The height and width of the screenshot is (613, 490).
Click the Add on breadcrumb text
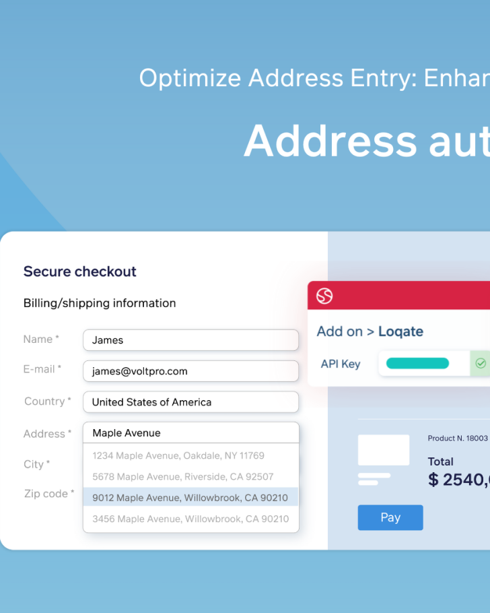click(339, 331)
